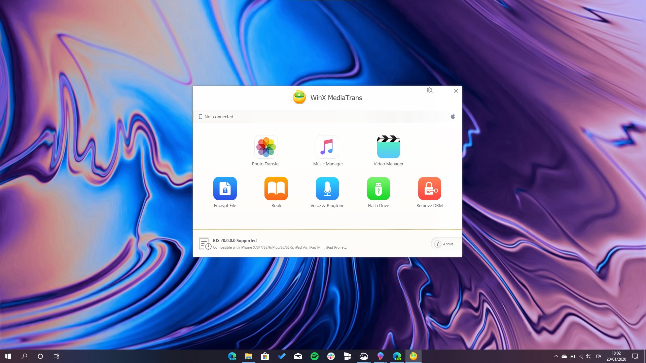Viewport: 646px width, 363px height.
Task: Select language indicator ITA toggle
Action: 598,356
